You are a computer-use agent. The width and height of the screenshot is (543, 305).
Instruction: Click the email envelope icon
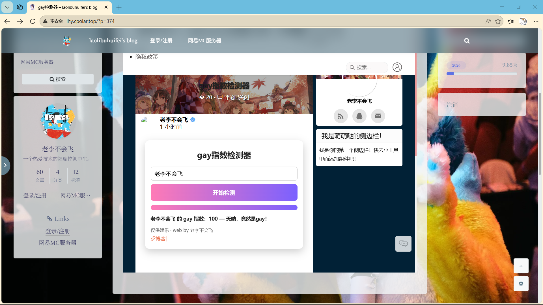point(378,116)
